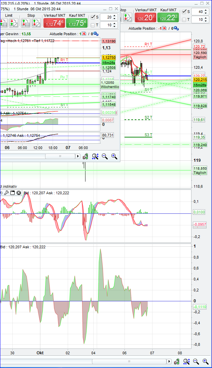Screen dimensions: 212x368
Task: Click the 80,731 indicator value label
Action: pos(107,135)
